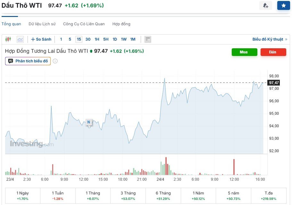Viewport: 292px width, 205px height.
Task: Click the info icon beside Phân tích biểu đồ
Action: (55, 61)
